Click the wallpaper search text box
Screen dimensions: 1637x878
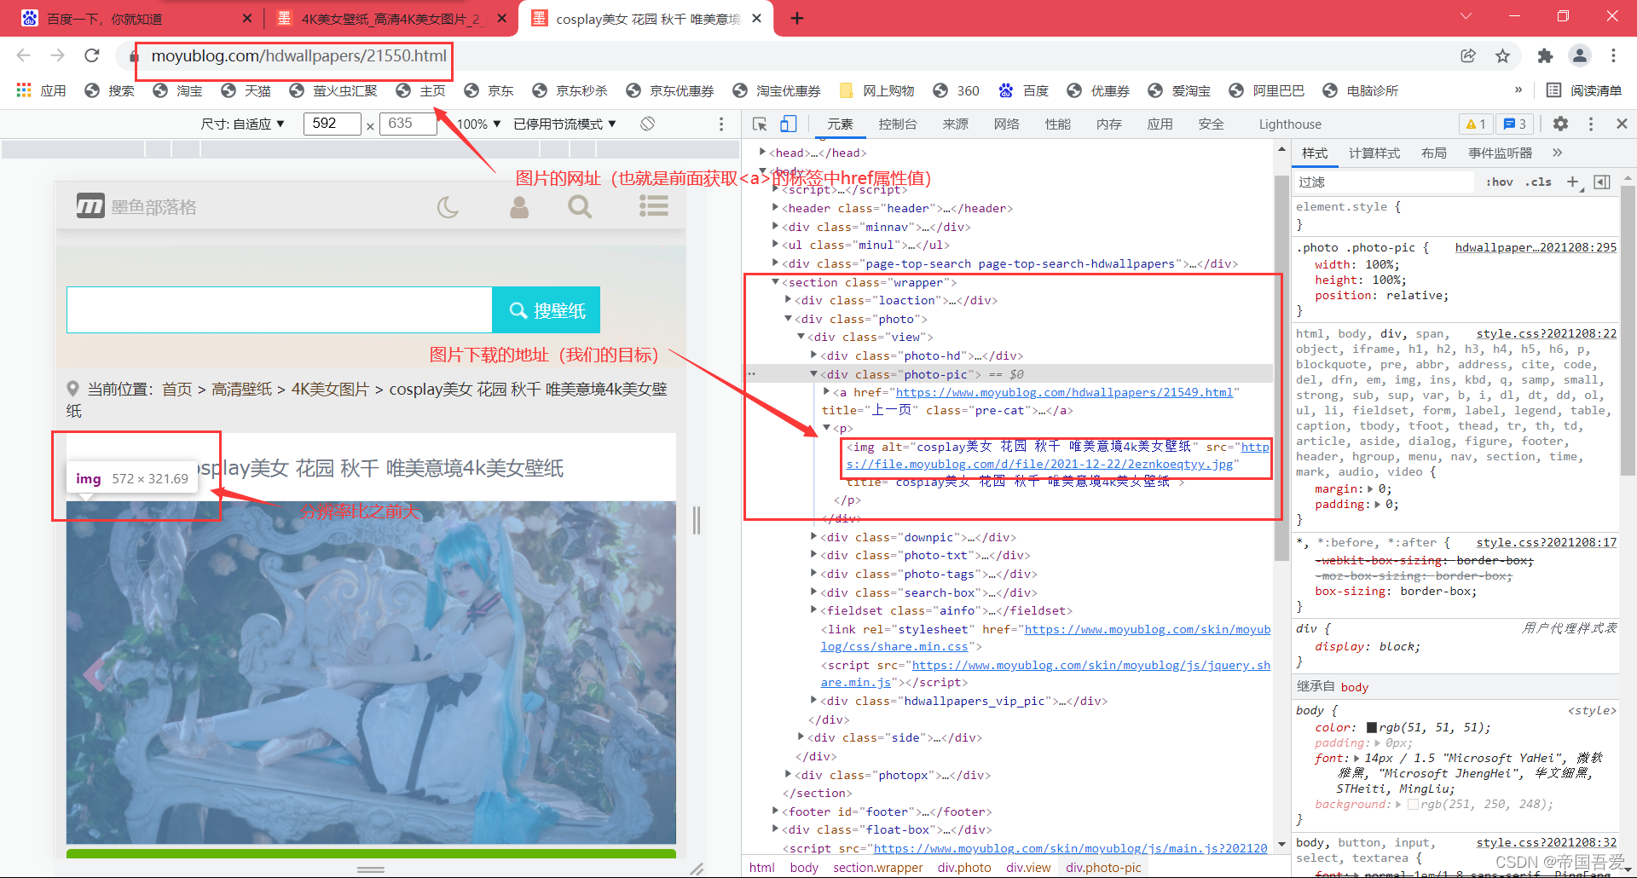280,310
